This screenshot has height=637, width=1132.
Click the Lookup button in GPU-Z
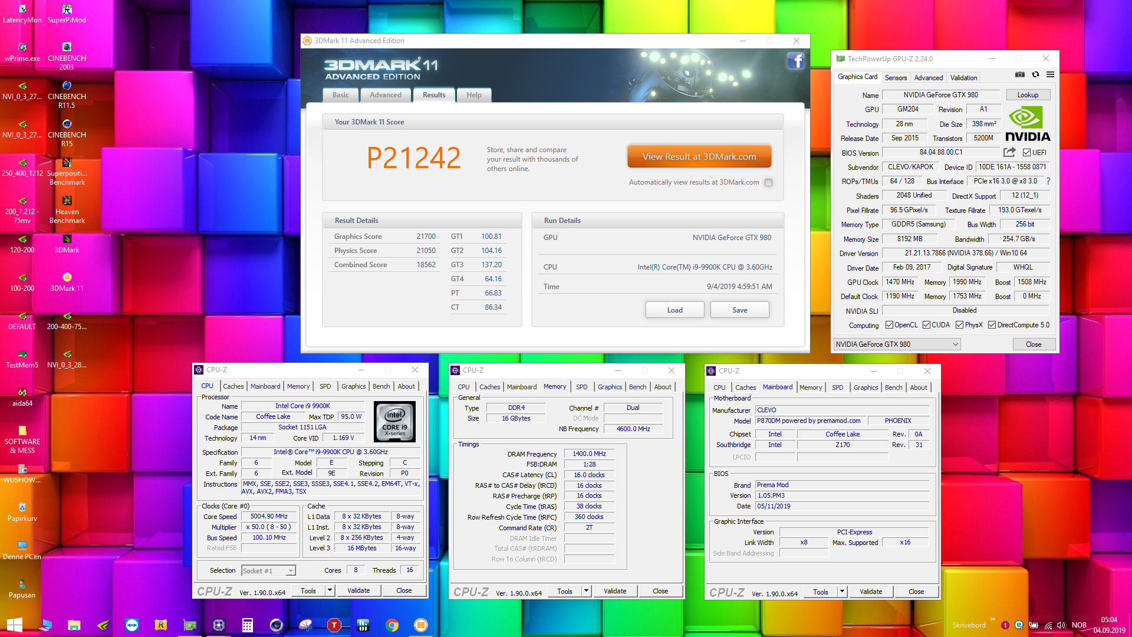[1028, 95]
